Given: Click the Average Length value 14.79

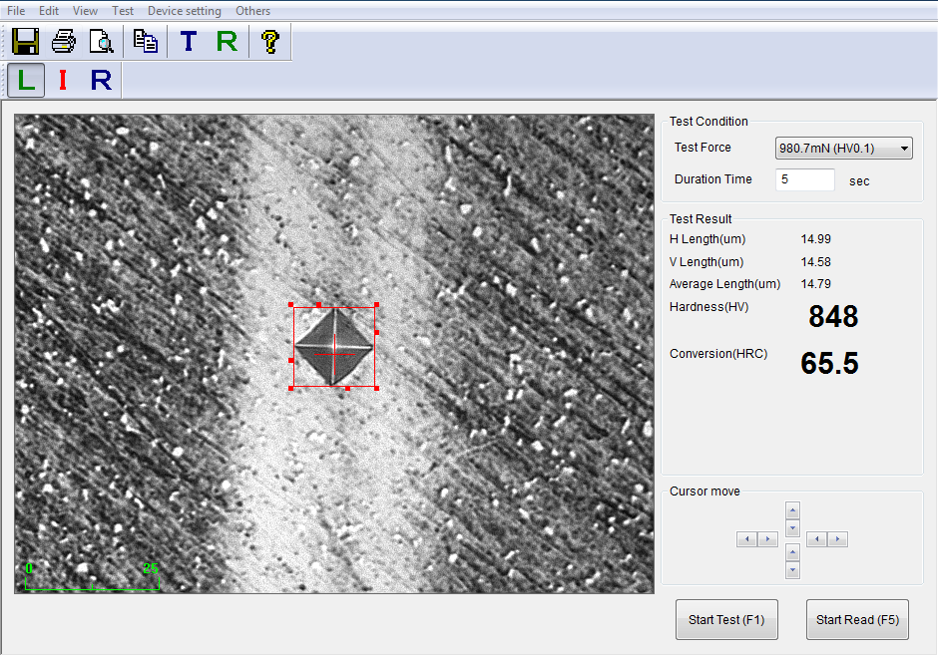Looking at the screenshot, I should coord(816,284).
